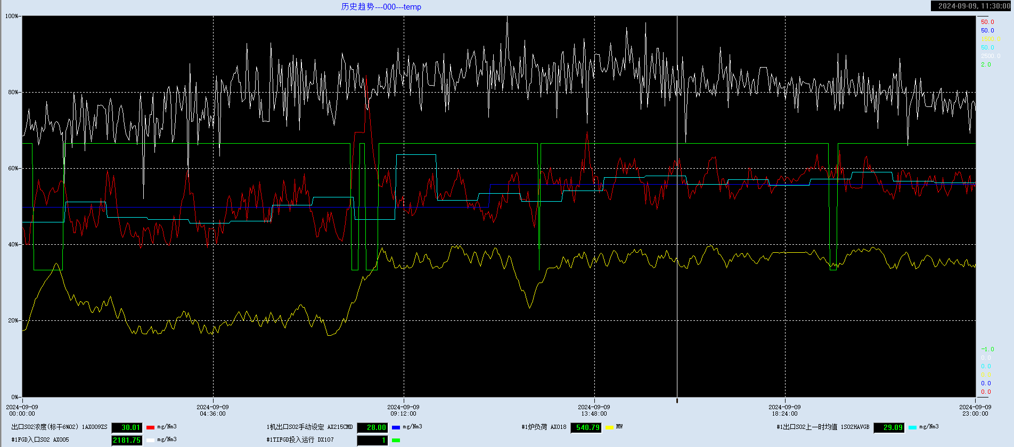Click the legend label 1机出口SO2手动设定 AX215CMD
1014x447 pixels.
tap(309, 427)
